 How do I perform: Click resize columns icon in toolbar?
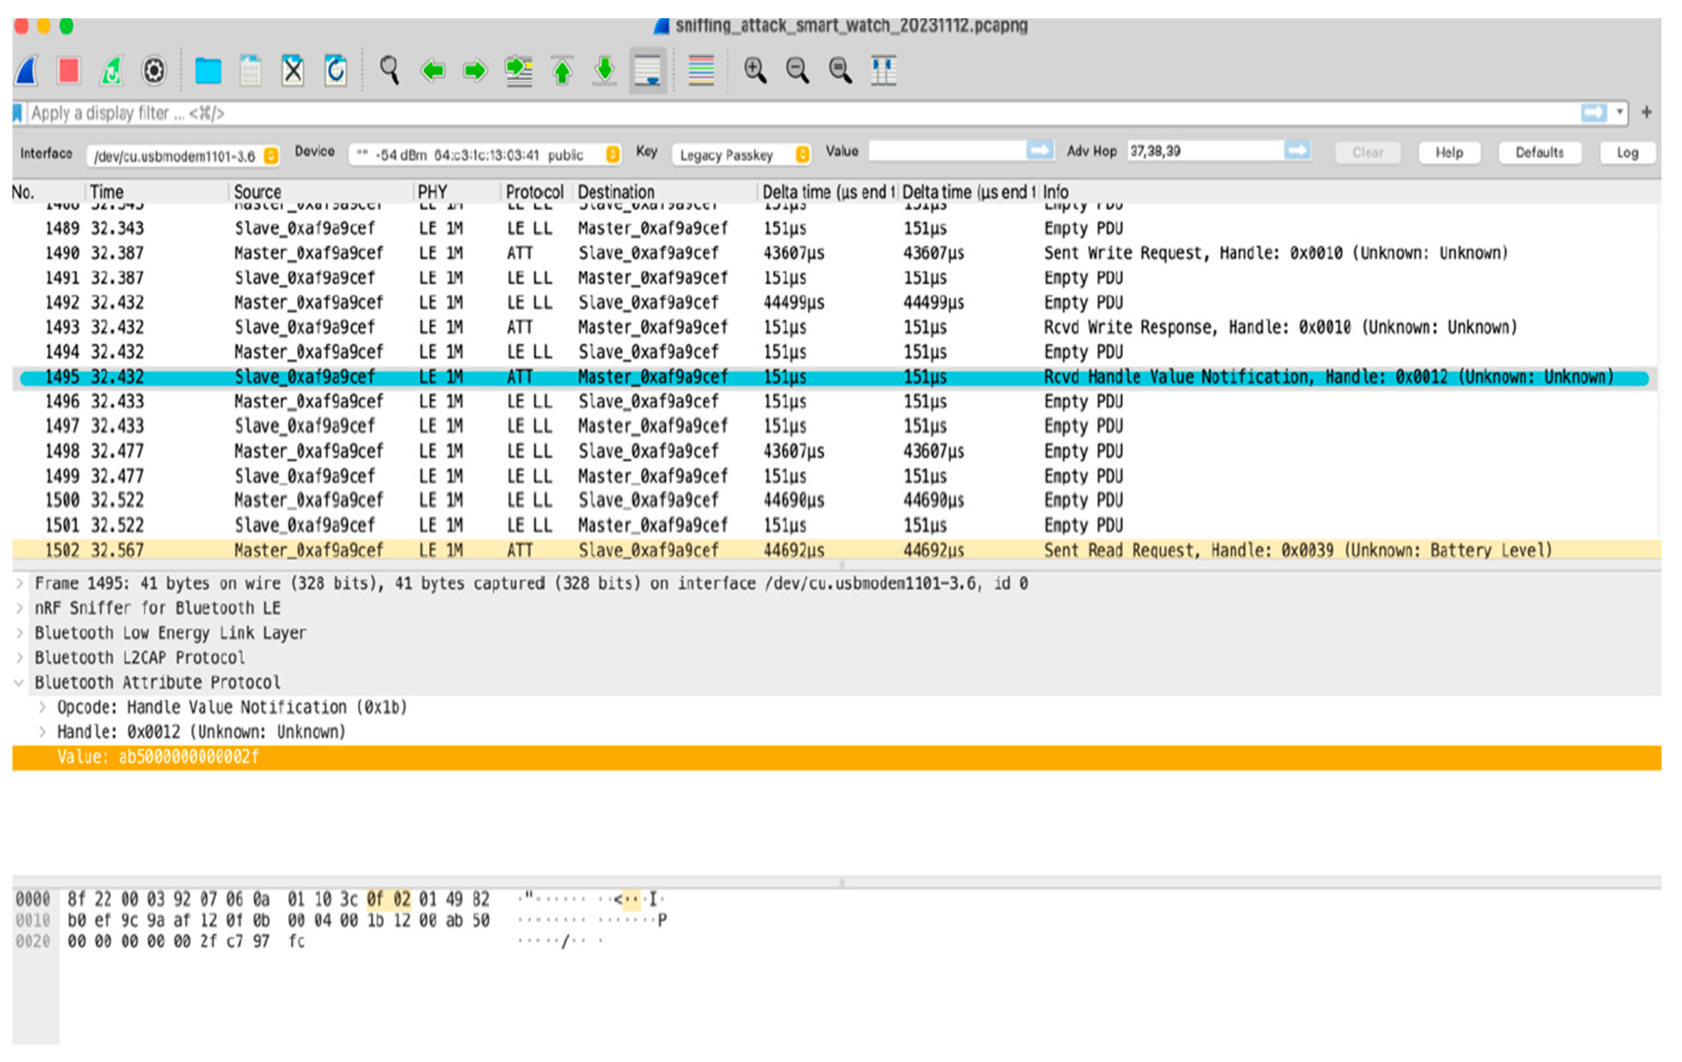pos(884,71)
